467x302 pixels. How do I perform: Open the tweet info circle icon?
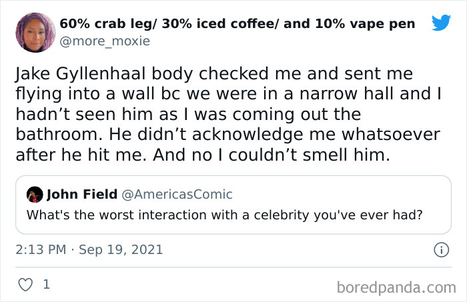tap(441, 250)
